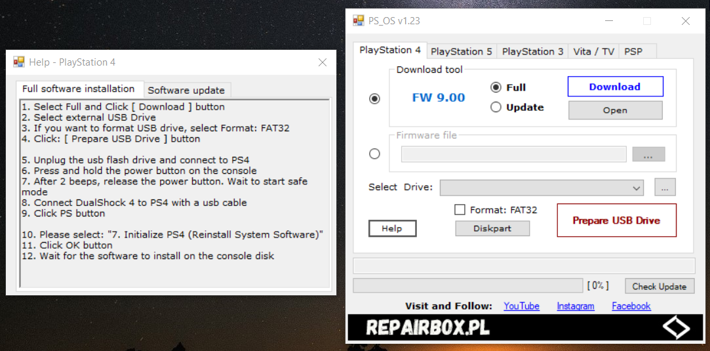710x351 pixels.
Task: Click the RepairBox diamond logo icon
Action: 675,328
